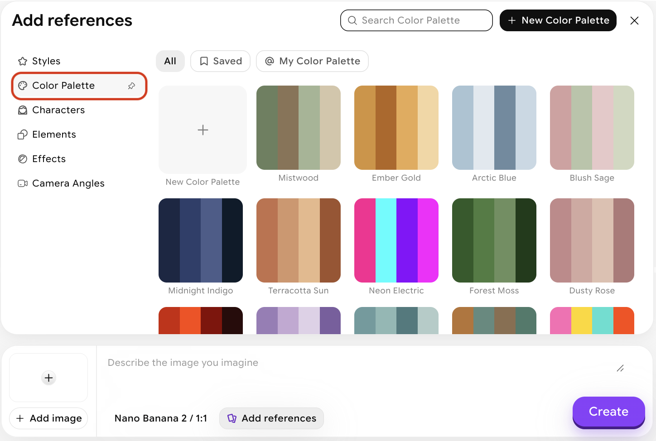Focus the Search Color Palette field
656x441 pixels.
[x=416, y=20]
